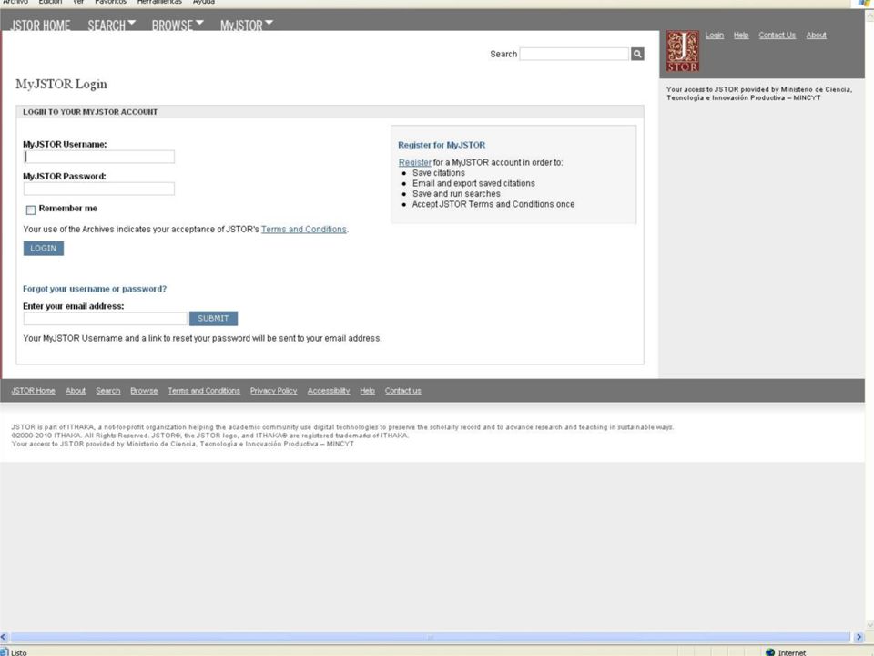The width and height of the screenshot is (874, 656).
Task: Click the footer Privacy Policy link
Action: (274, 391)
